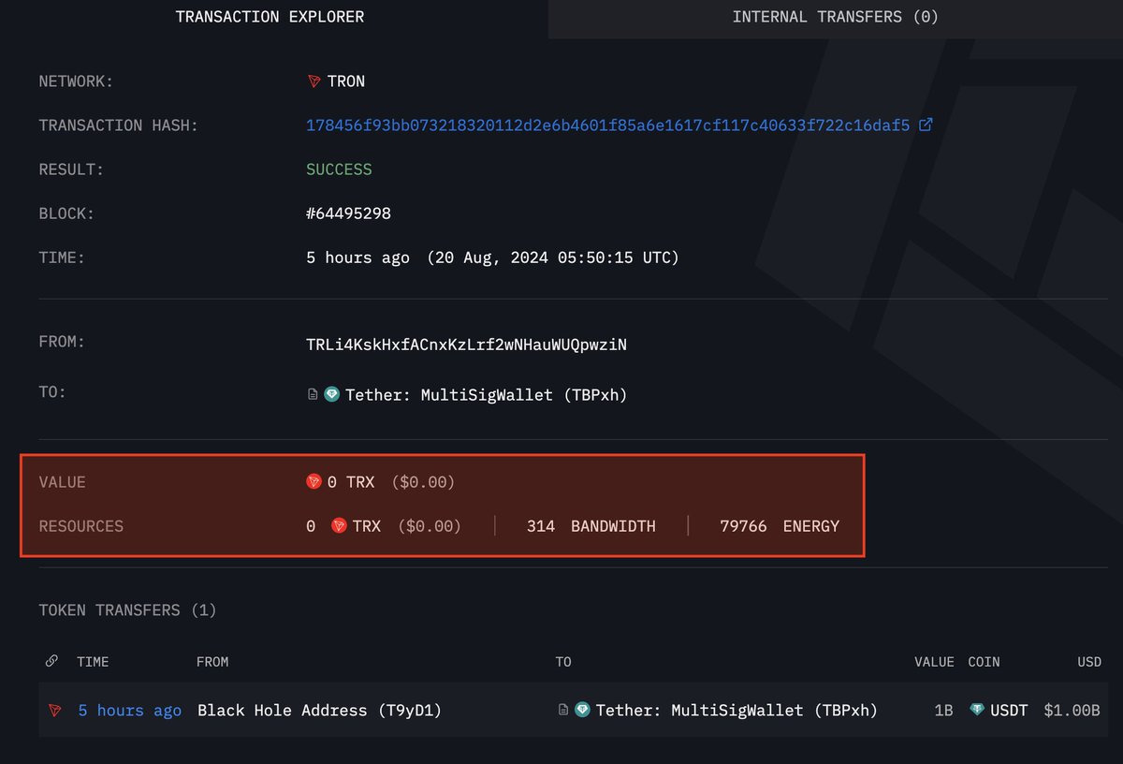Image resolution: width=1123 pixels, height=764 pixels.
Task: Switch to the Transaction Explorer tab
Action: click(x=270, y=17)
